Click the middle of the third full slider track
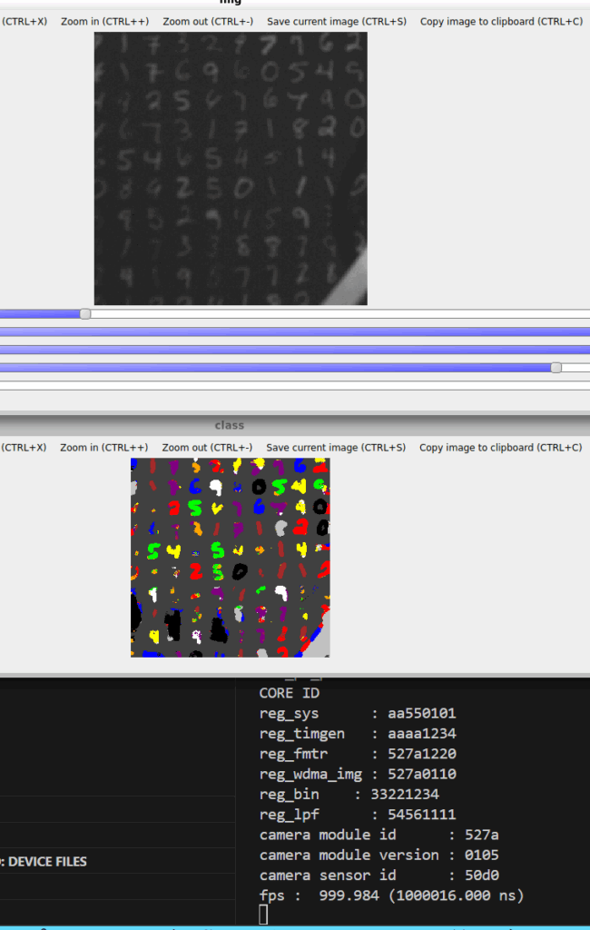This screenshot has width=590, height=930. pos(295,350)
